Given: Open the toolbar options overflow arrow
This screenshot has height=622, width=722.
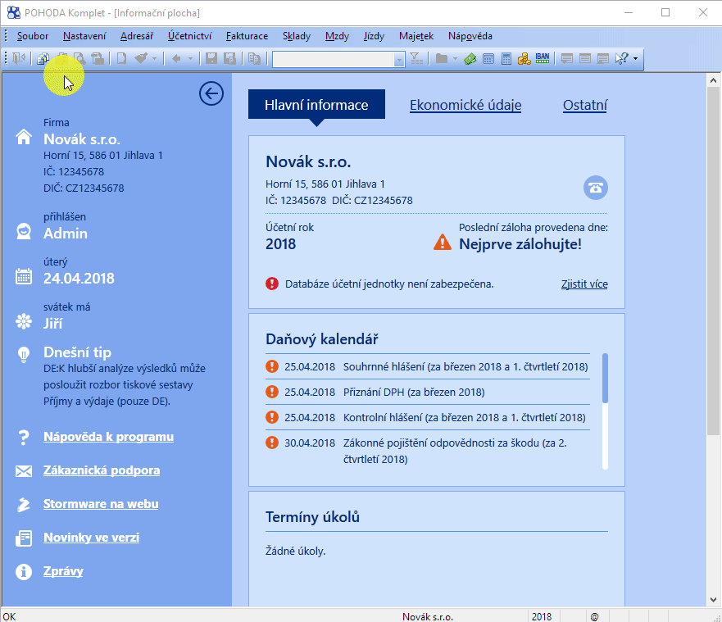Looking at the screenshot, I should pyautogui.click(x=635, y=58).
